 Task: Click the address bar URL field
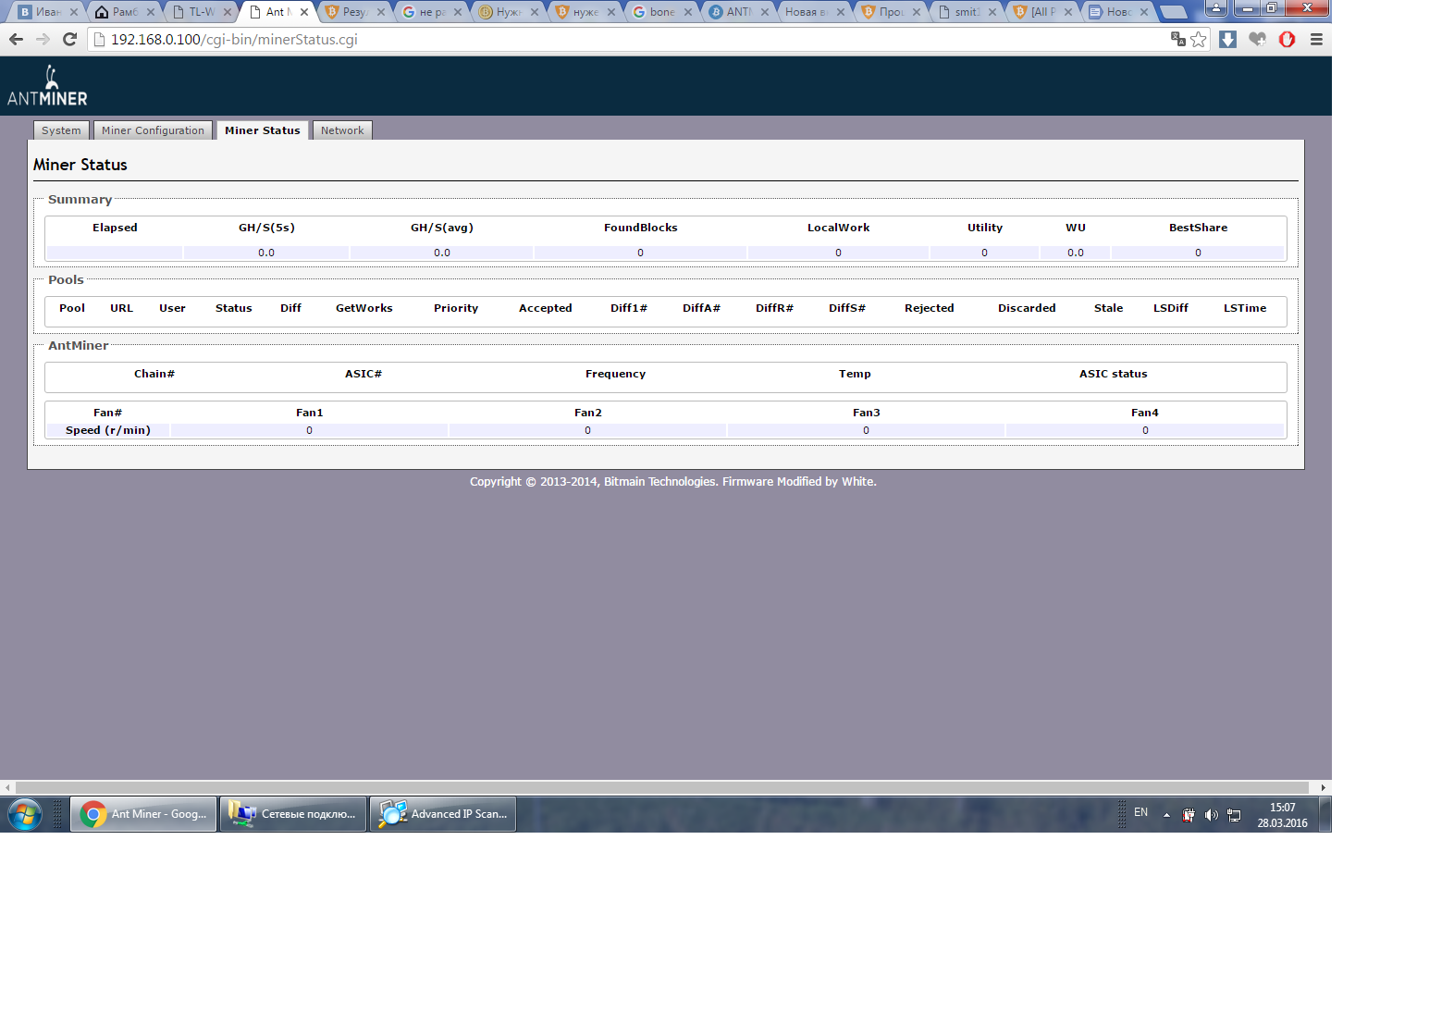point(629,39)
